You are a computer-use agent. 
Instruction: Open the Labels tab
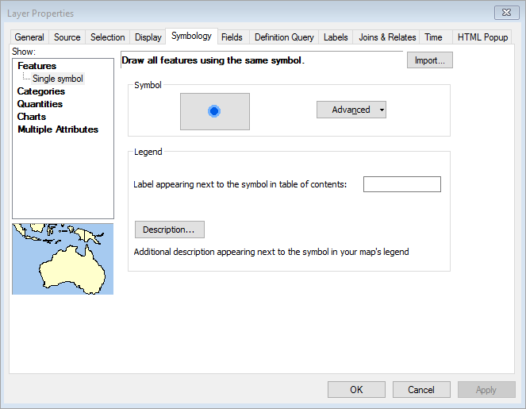click(336, 37)
